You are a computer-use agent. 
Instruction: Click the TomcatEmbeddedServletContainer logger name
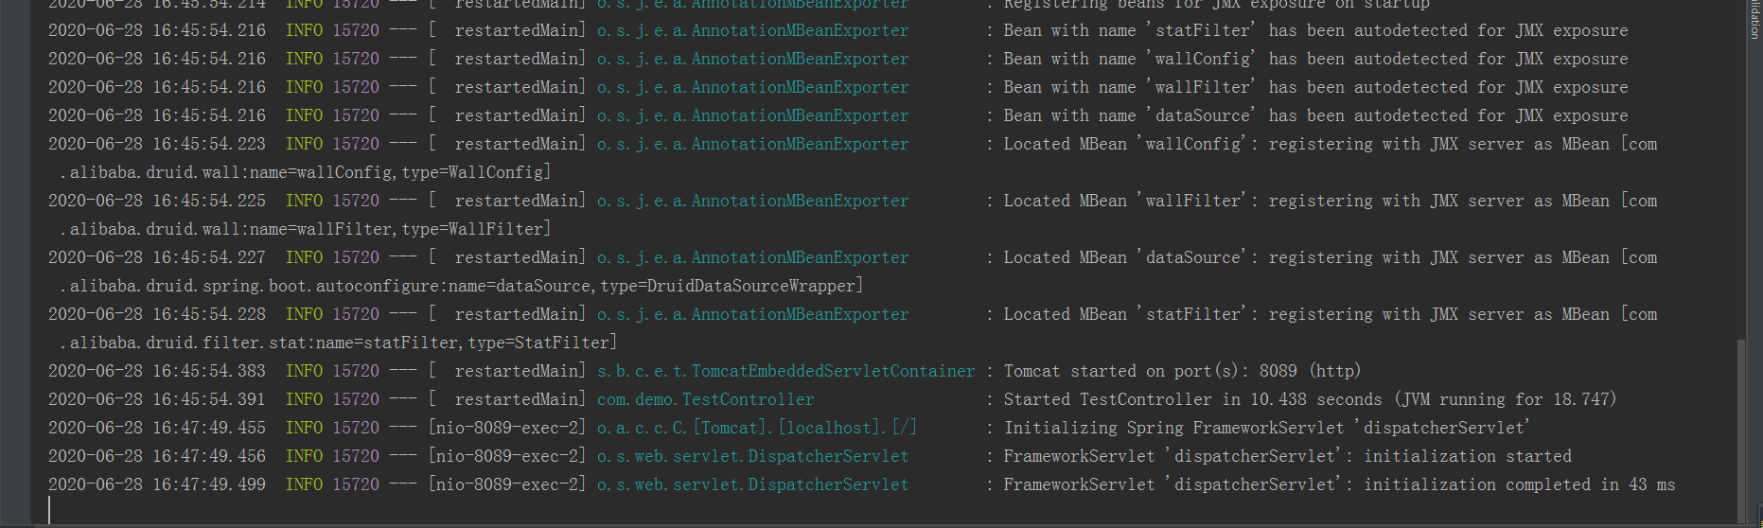coord(785,371)
